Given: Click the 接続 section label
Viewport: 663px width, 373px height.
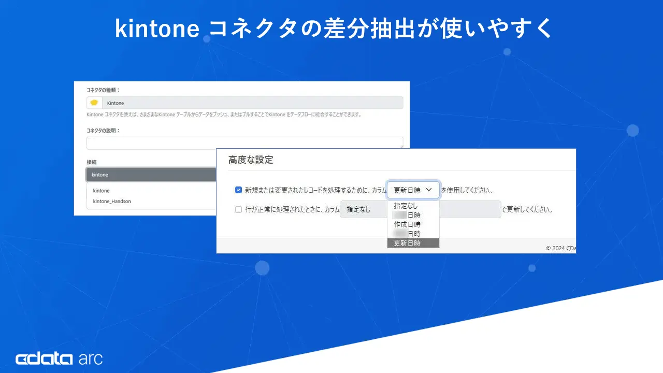Looking at the screenshot, I should [91, 162].
